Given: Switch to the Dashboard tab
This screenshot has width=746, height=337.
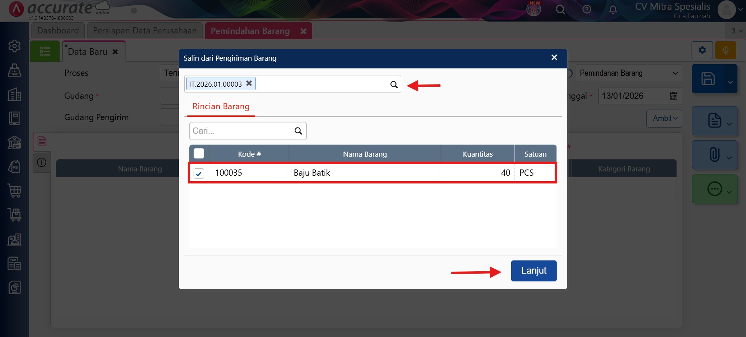Looking at the screenshot, I should pos(58,31).
